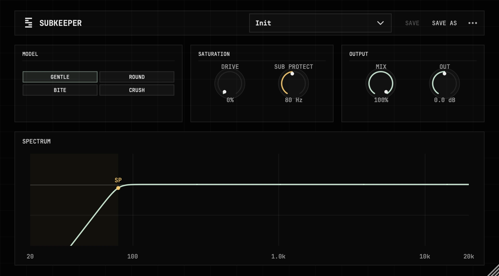Click the OUTPUT section heading
Viewport: 499px width, 276px height.
point(359,54)
